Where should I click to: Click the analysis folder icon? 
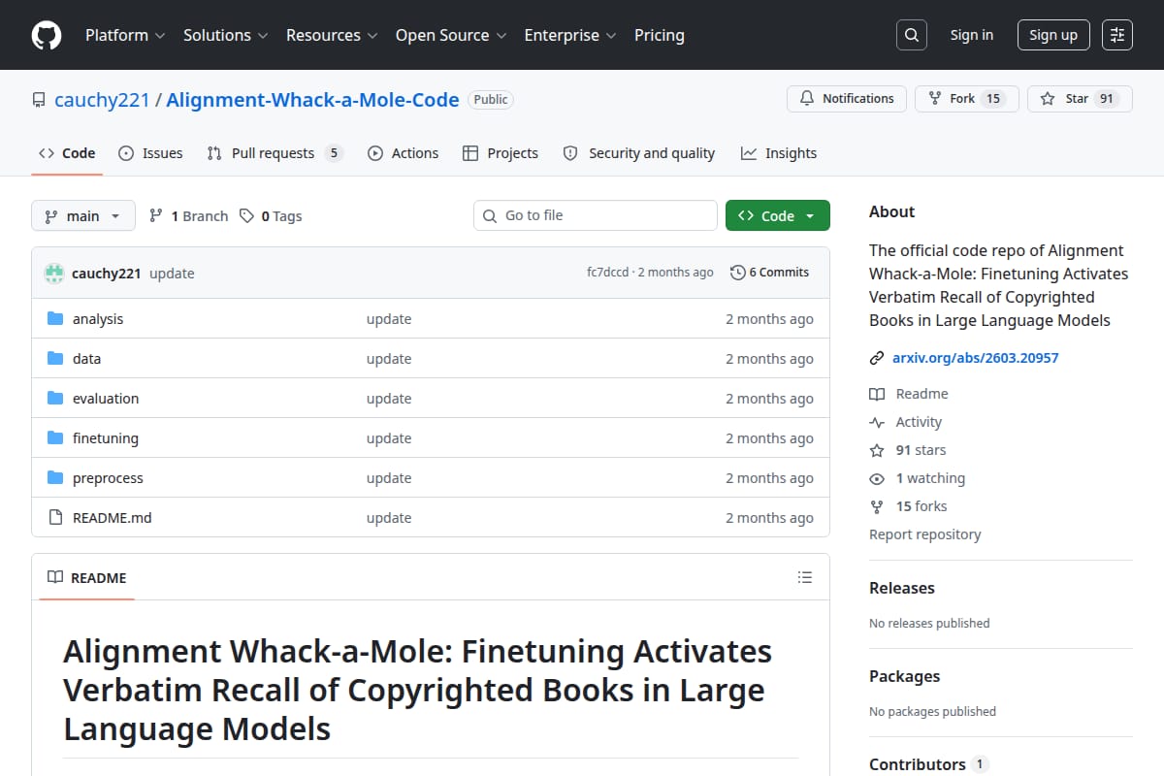point(55,319)
